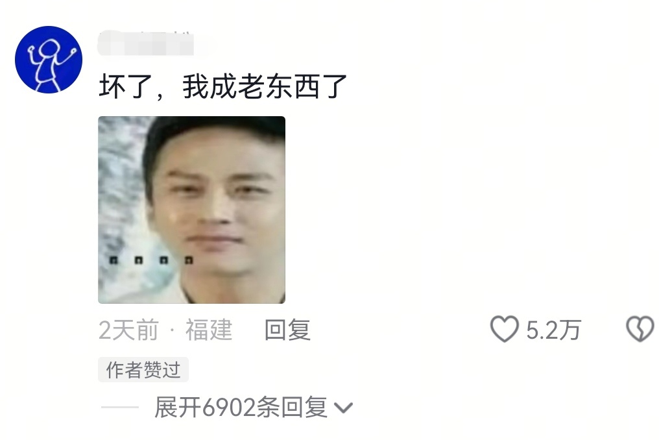
Task: Click the 福建 location label
Action: click(209, 330)
